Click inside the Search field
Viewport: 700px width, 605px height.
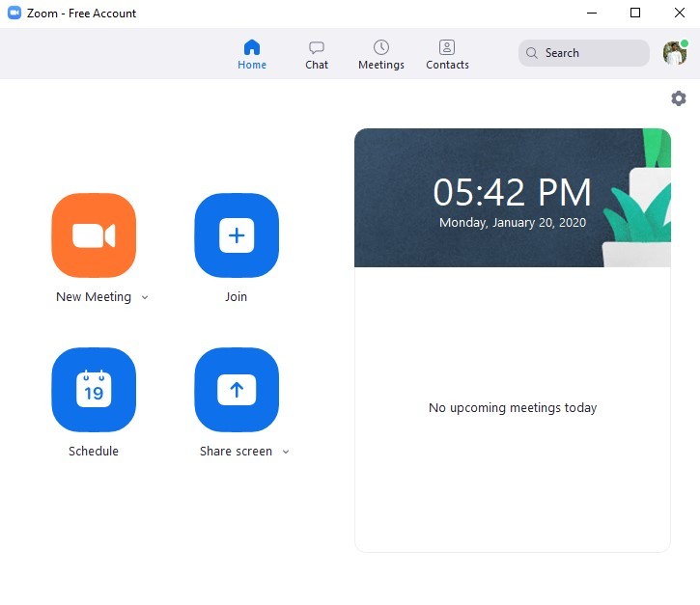(583, 53)
